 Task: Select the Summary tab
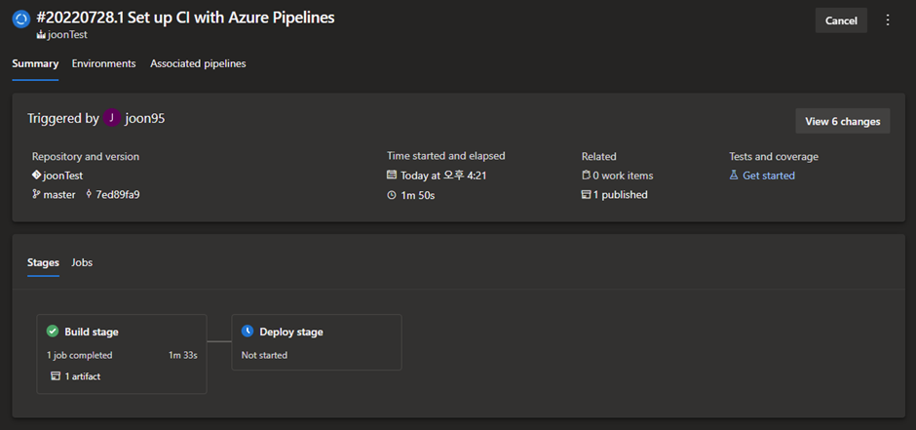35,63
